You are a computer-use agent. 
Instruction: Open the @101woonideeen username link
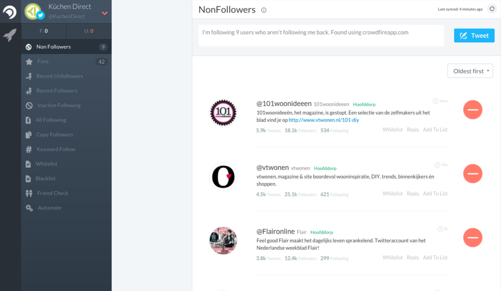[x=284, y=104]
